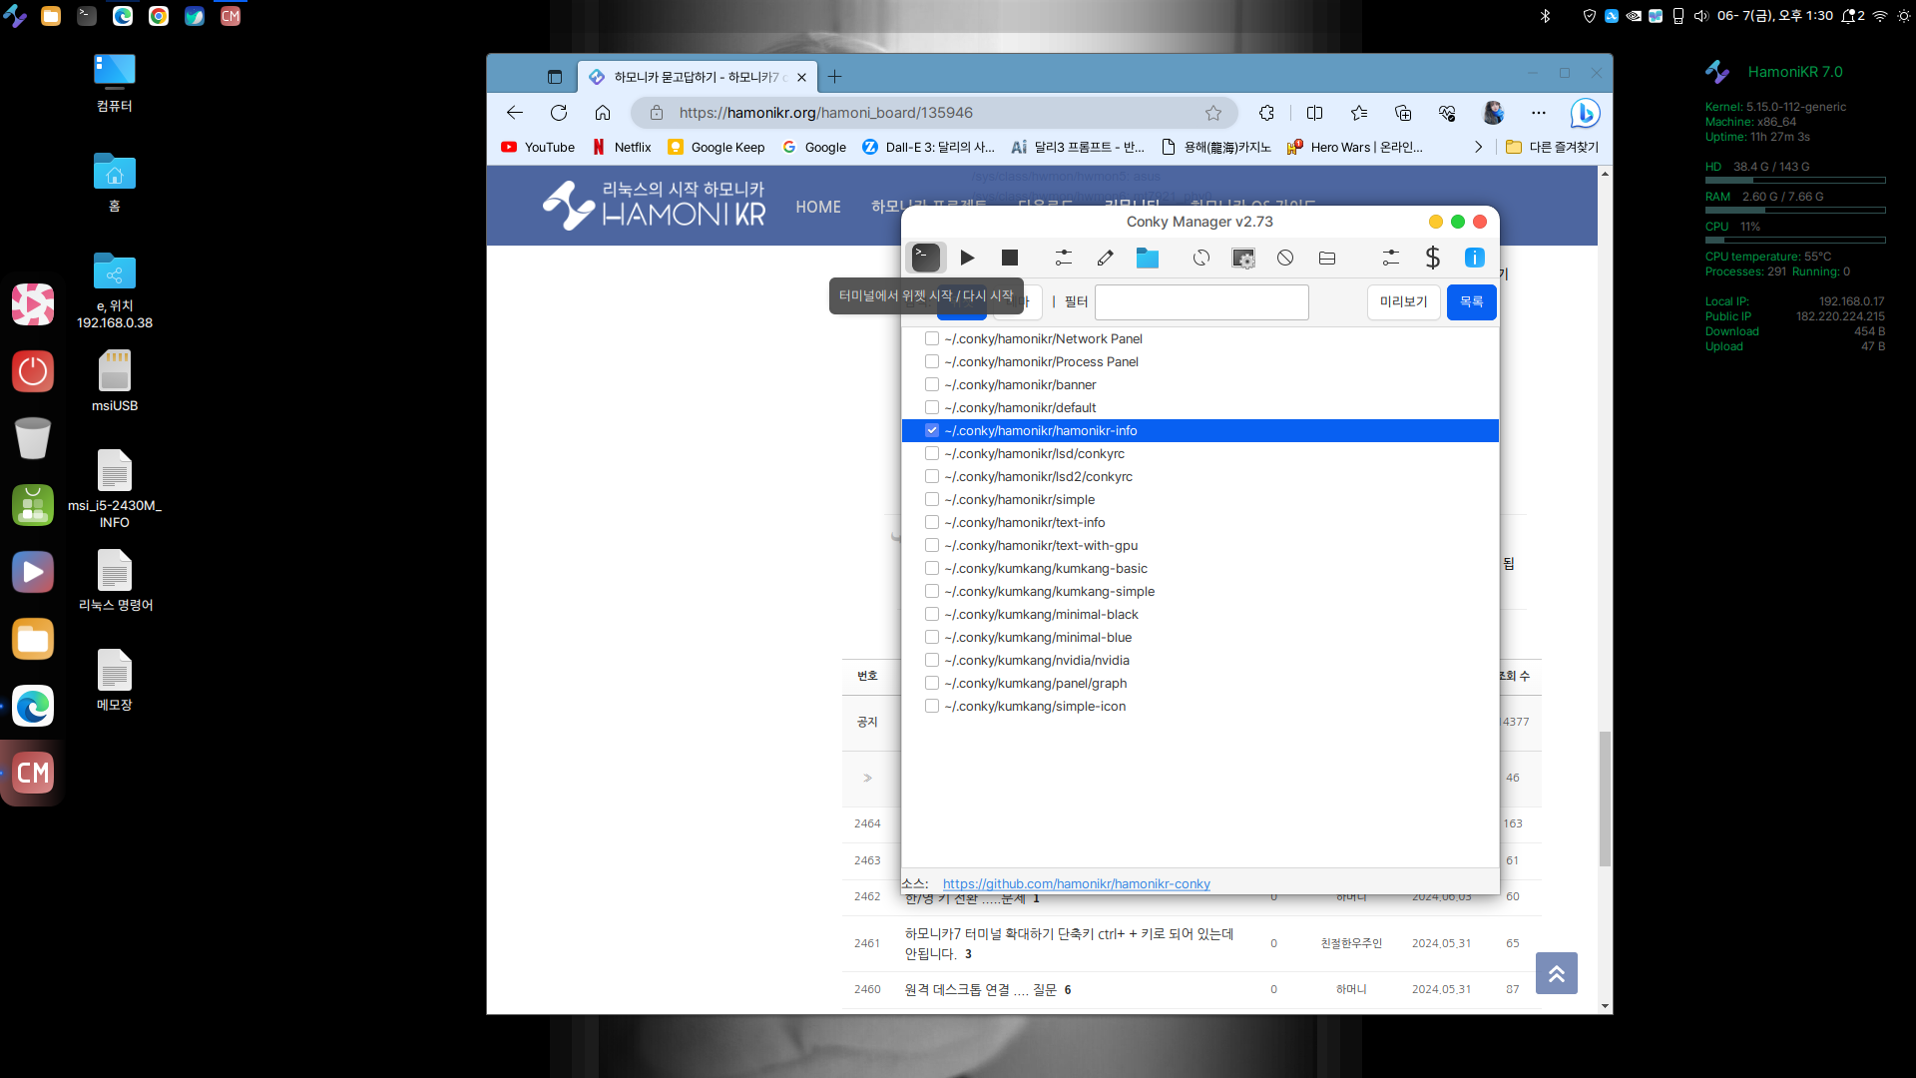Select the minimal-black row
Screen dimensions: 1916x1078
(x=1200, y=614)
